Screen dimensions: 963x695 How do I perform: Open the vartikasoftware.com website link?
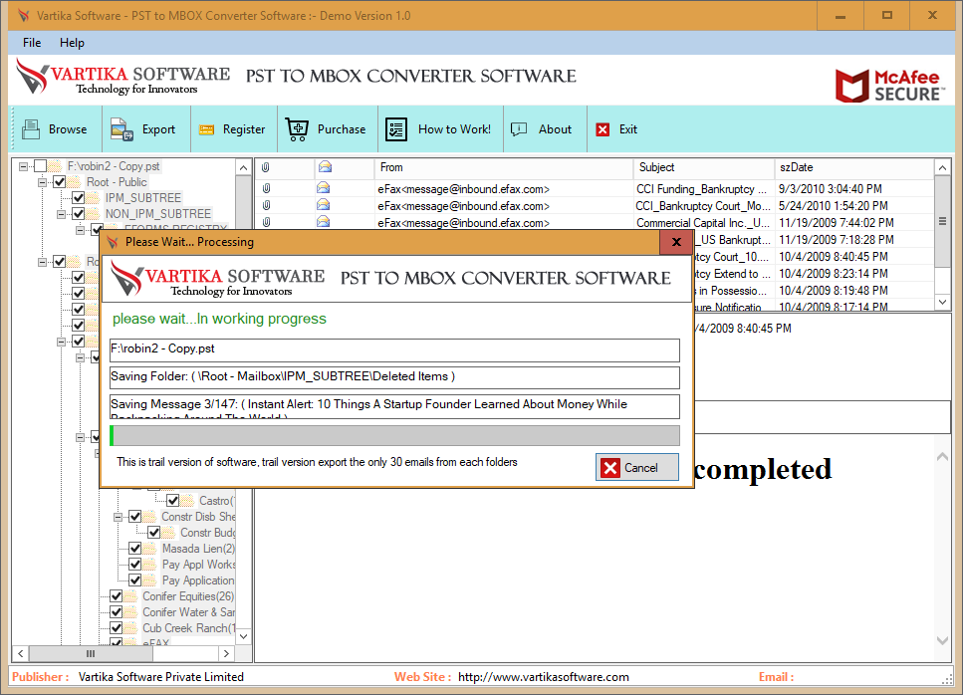[544, 677]
